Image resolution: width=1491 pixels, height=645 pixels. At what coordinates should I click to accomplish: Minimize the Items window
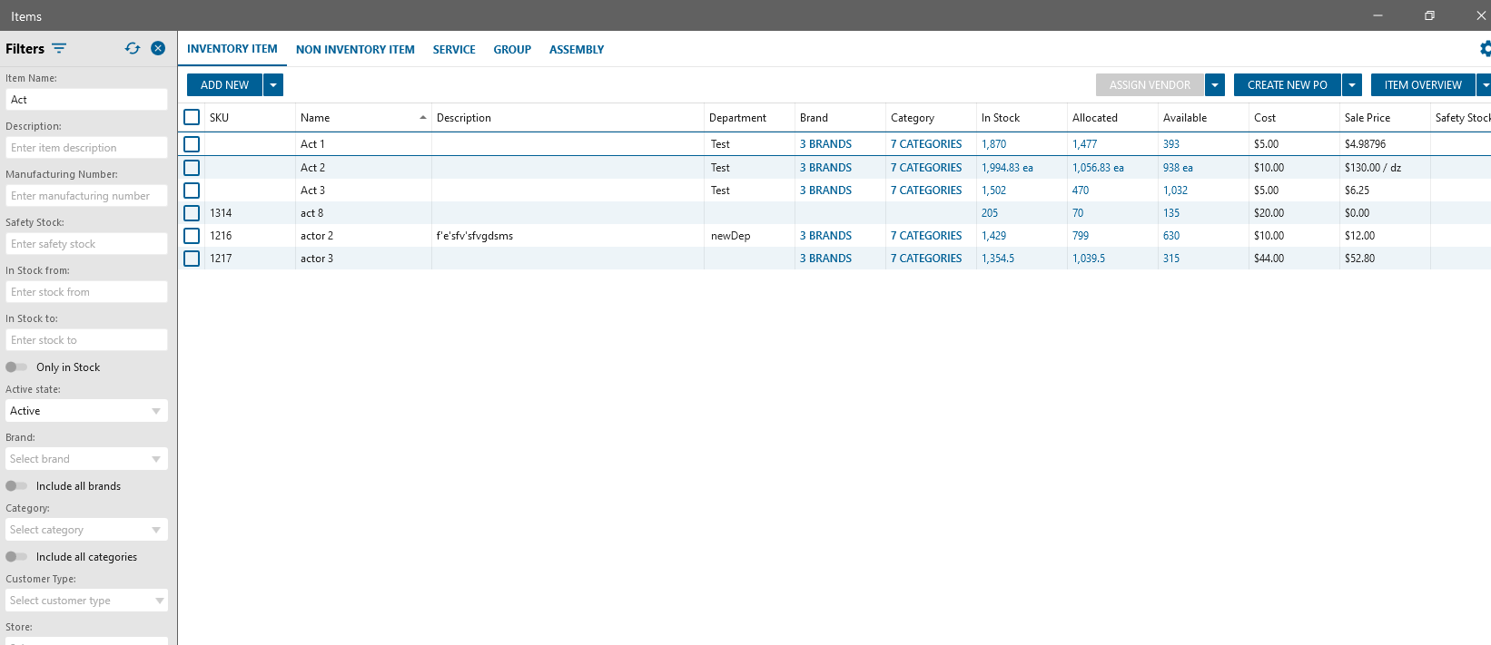pyautogui.click(x=1378, y=15)
